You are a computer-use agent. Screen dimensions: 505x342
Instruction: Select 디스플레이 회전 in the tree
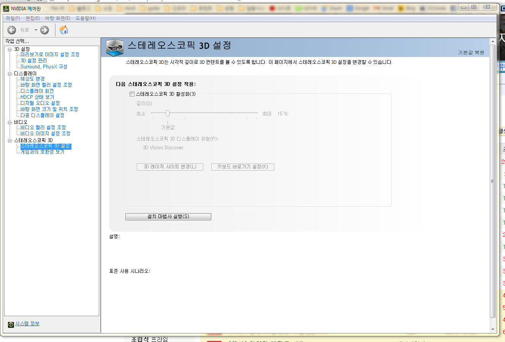[37, 91]
